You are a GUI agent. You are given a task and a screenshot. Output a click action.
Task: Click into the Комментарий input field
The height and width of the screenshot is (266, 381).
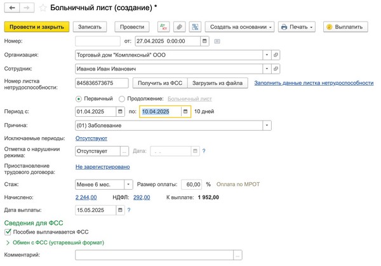(154, 255)
